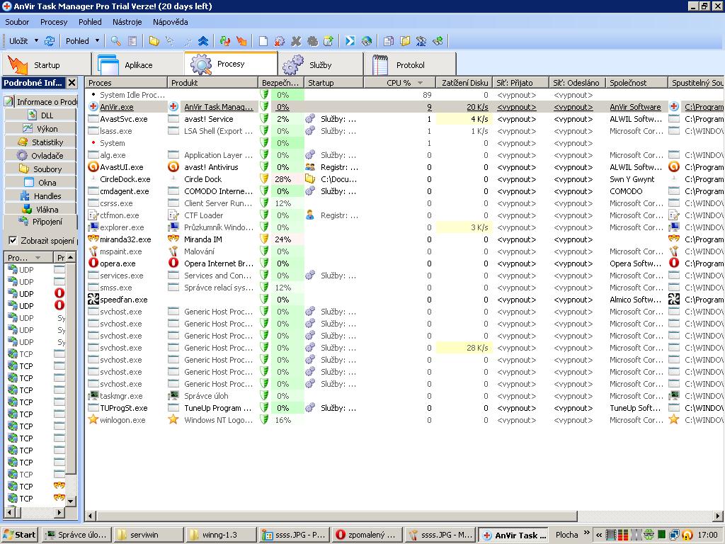Click the miranda32.exe process icon
Screen dimensions: 725x544
tap(93, 239)
